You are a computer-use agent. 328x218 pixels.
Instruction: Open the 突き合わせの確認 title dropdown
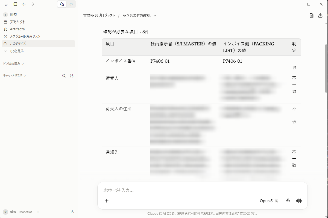click(140, 16)
